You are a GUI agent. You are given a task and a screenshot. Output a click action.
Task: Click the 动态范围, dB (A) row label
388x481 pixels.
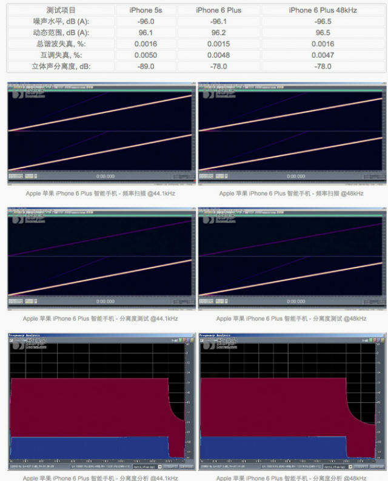61,33
